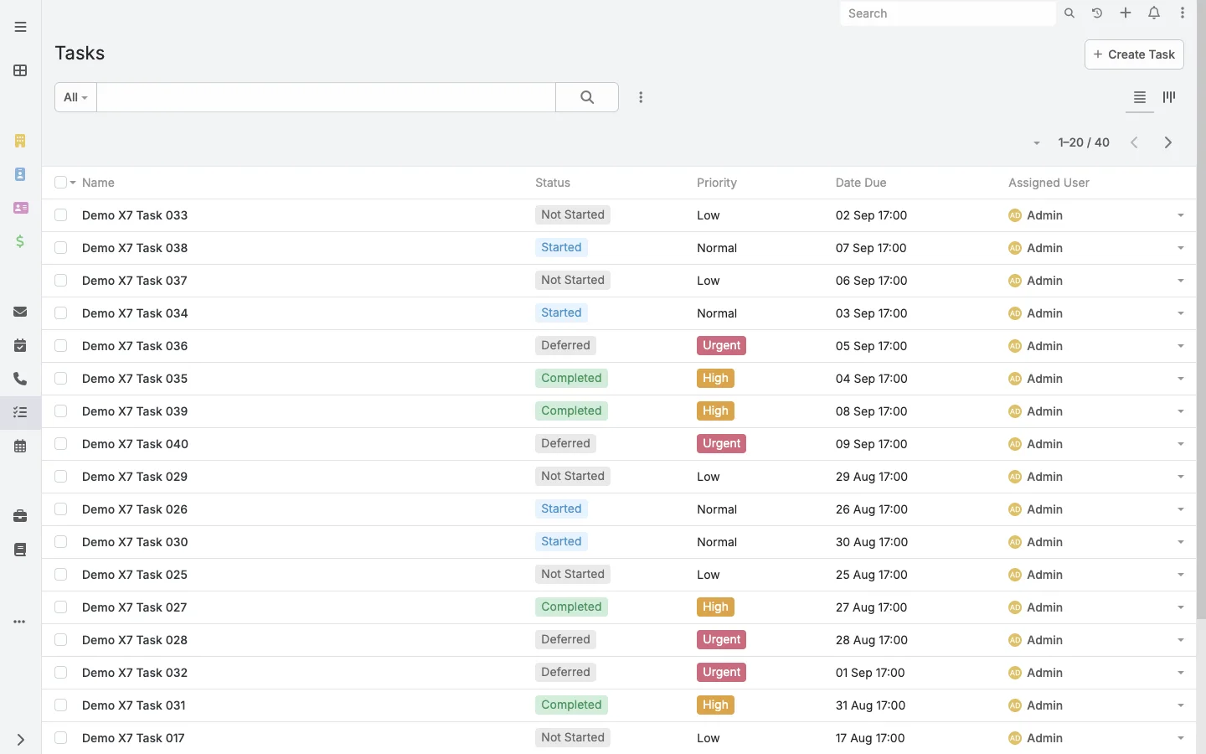Open Demo X7 Task 039 link

click(x=135, y=411)
